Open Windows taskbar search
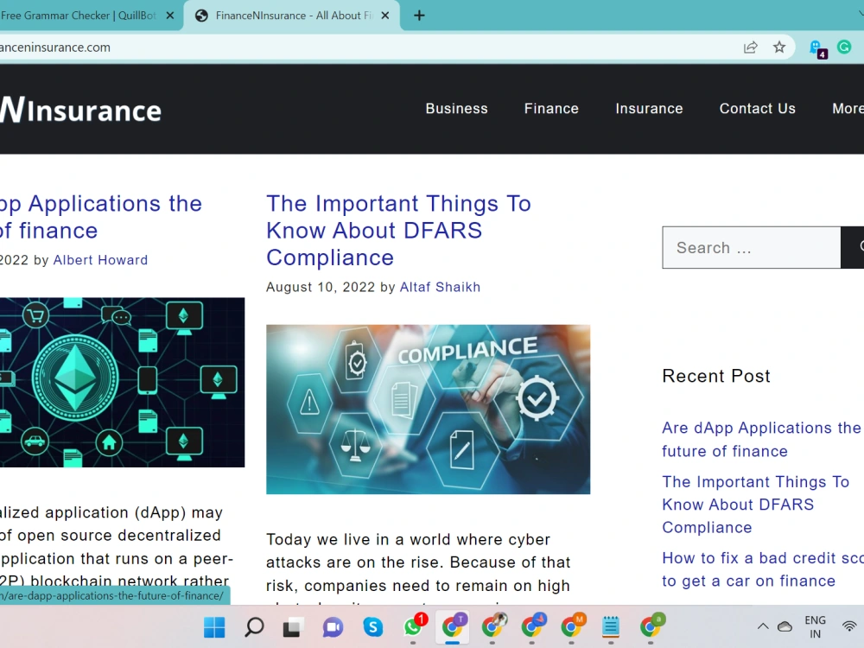This screenshot has height=648, width=864. [254, 627]
